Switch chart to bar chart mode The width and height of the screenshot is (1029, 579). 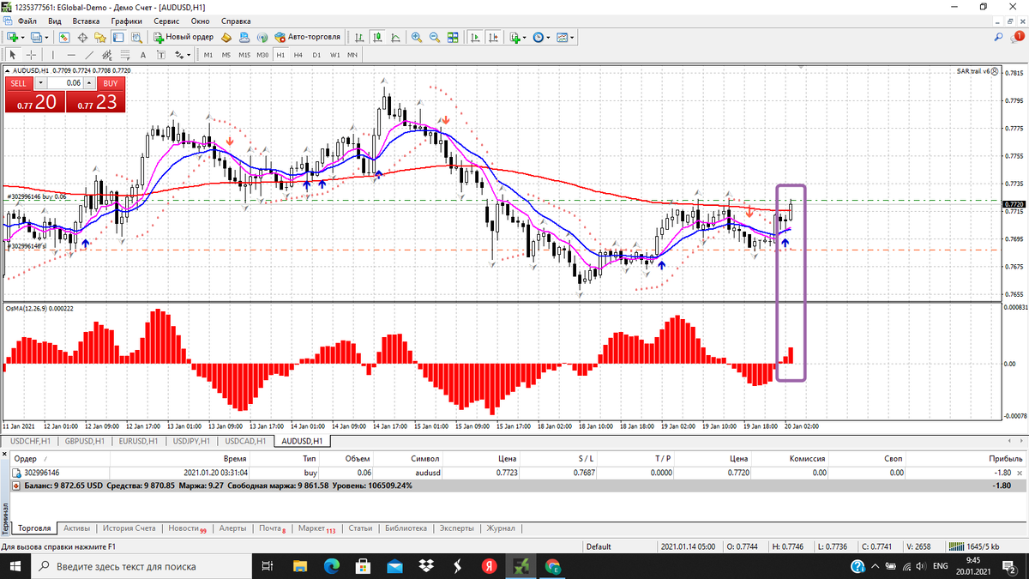359,37
